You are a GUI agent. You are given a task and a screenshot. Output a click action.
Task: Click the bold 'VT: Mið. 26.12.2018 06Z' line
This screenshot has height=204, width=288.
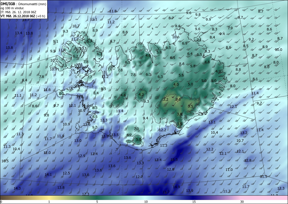18,16
